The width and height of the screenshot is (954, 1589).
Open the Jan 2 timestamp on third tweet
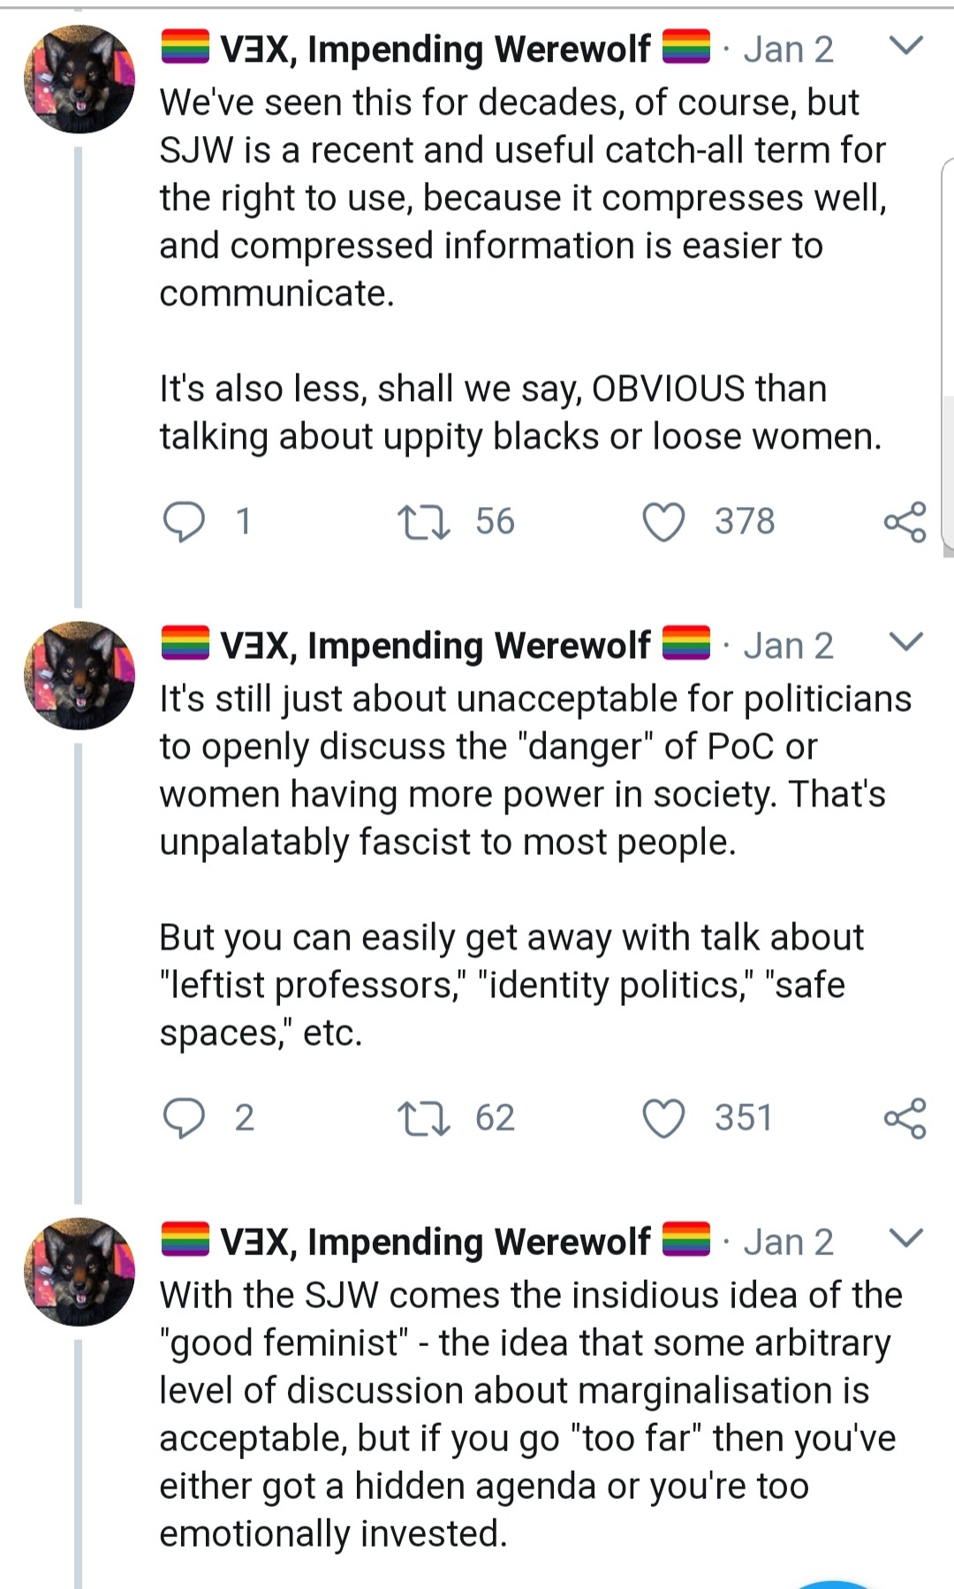(788, 1242)
